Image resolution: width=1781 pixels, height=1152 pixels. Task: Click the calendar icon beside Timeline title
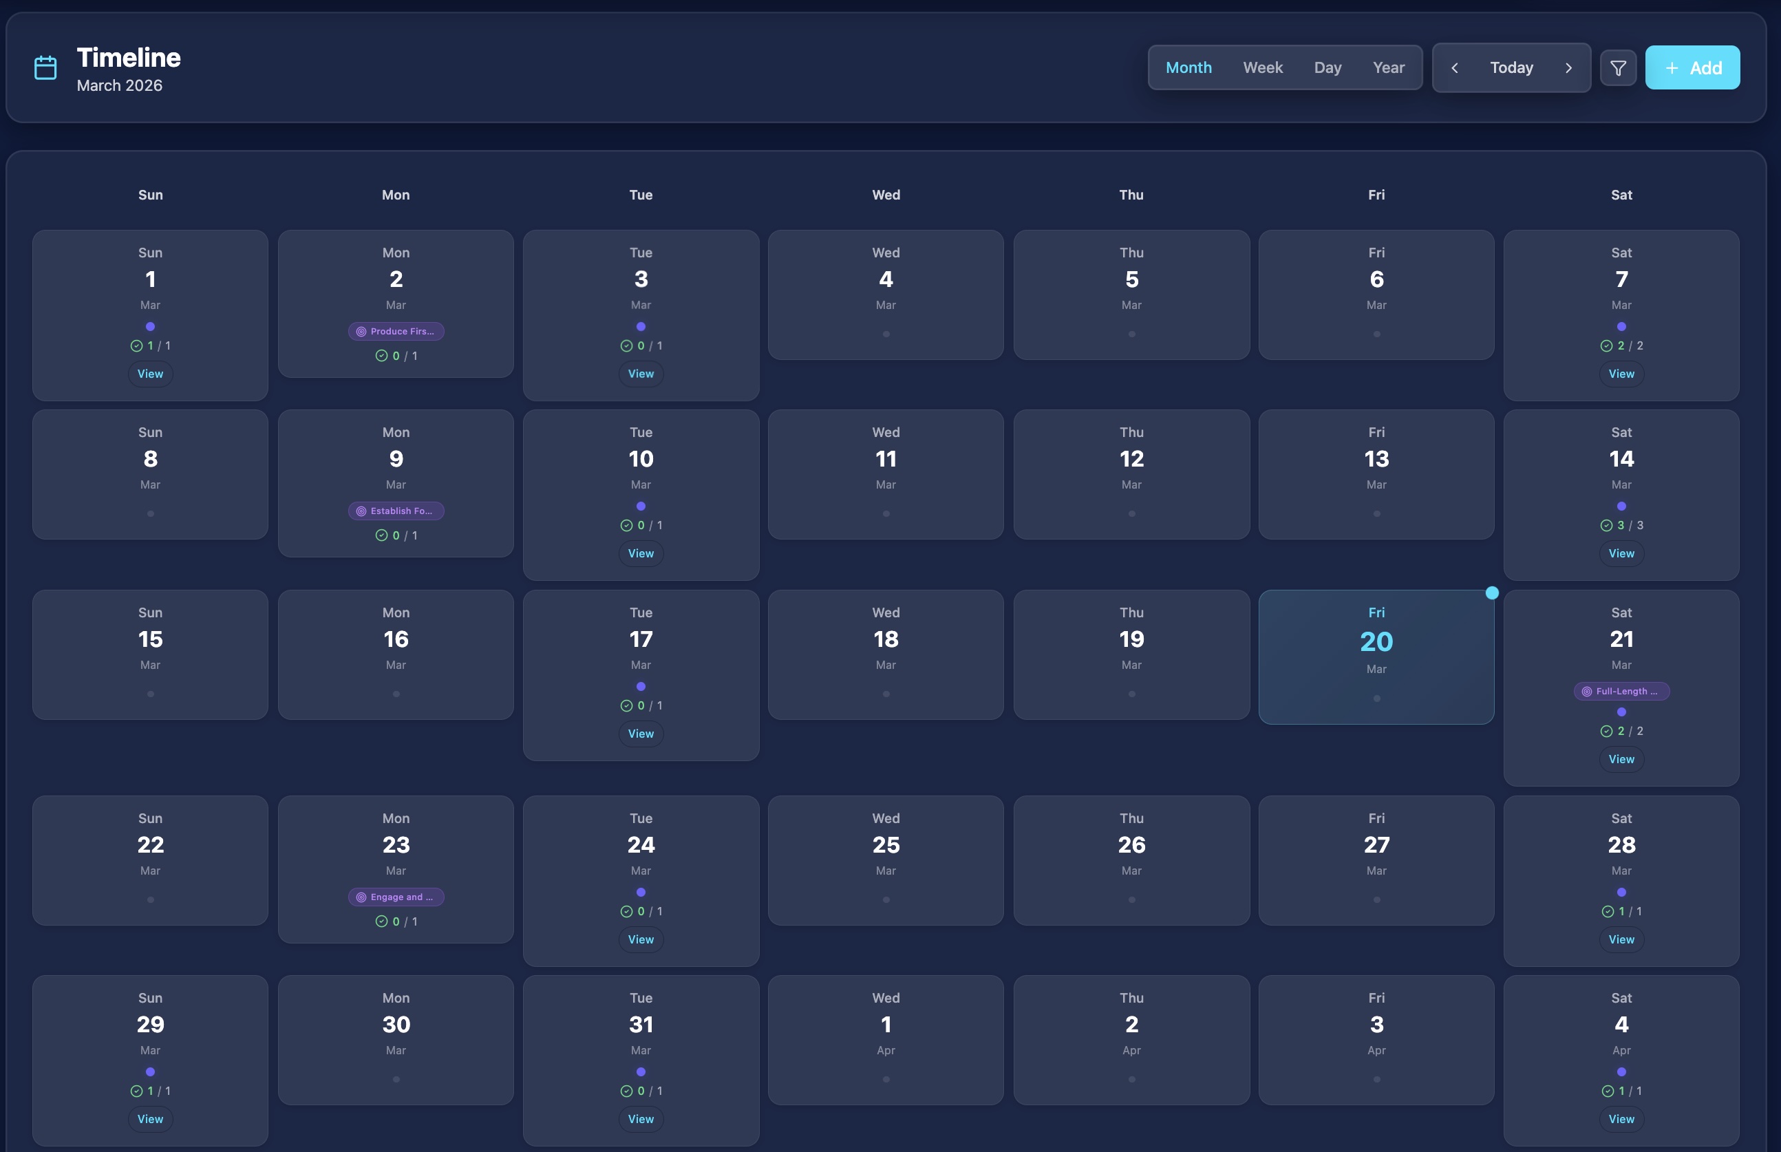pos(45,67)
